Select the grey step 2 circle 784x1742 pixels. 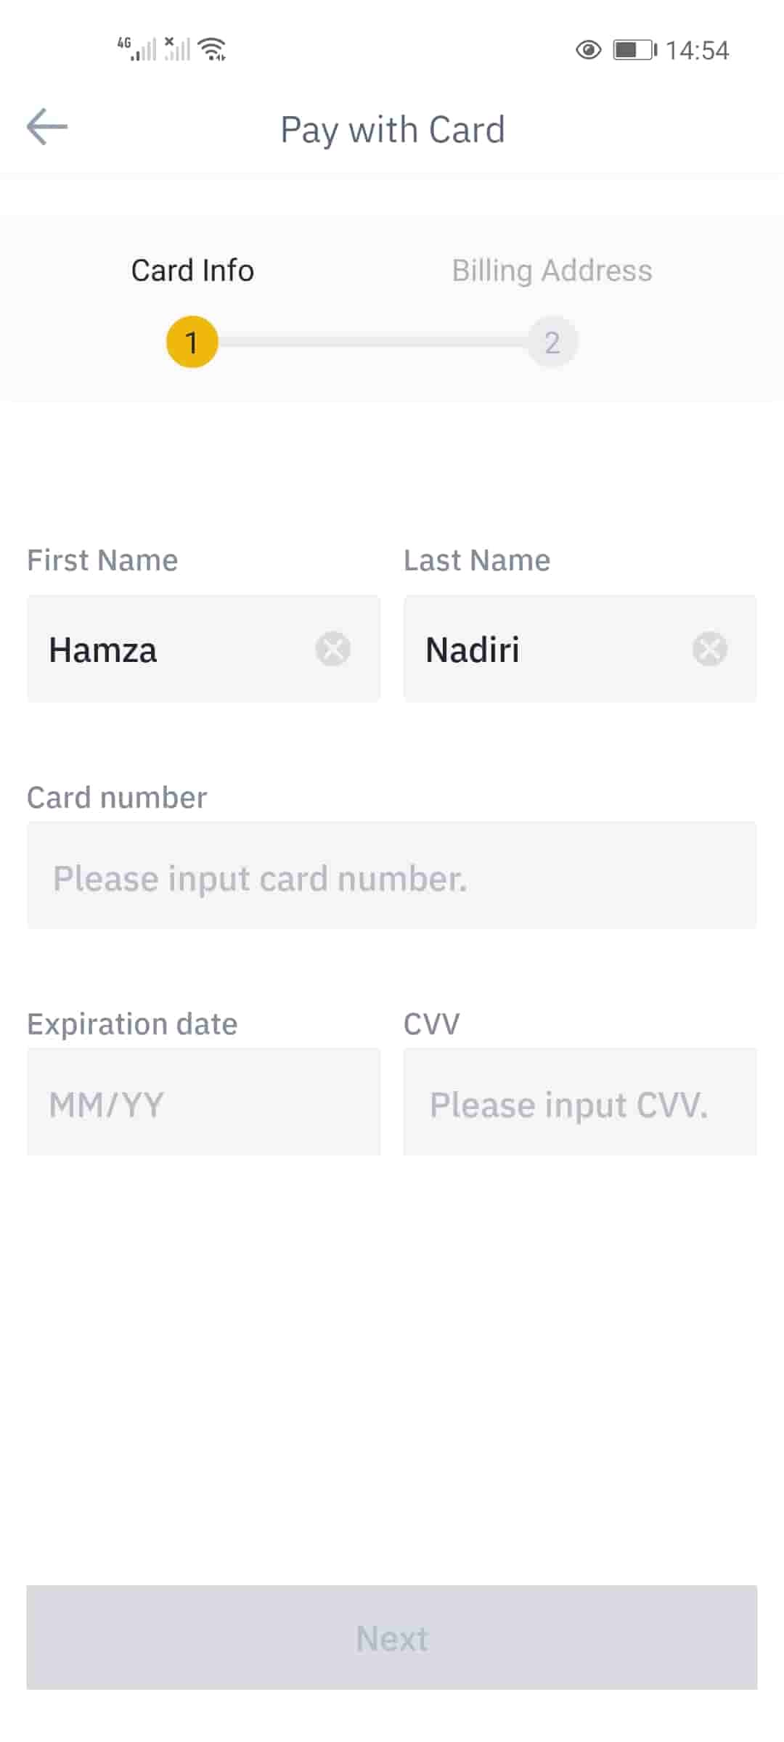(552, 342)
